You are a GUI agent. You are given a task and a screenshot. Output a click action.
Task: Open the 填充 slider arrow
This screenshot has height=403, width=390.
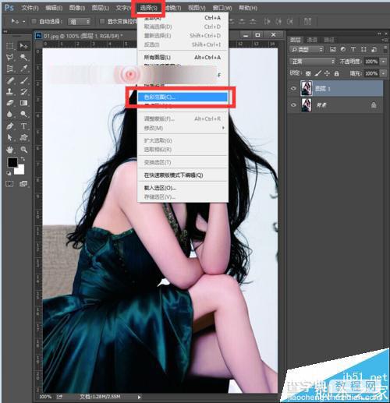point(384,73)
